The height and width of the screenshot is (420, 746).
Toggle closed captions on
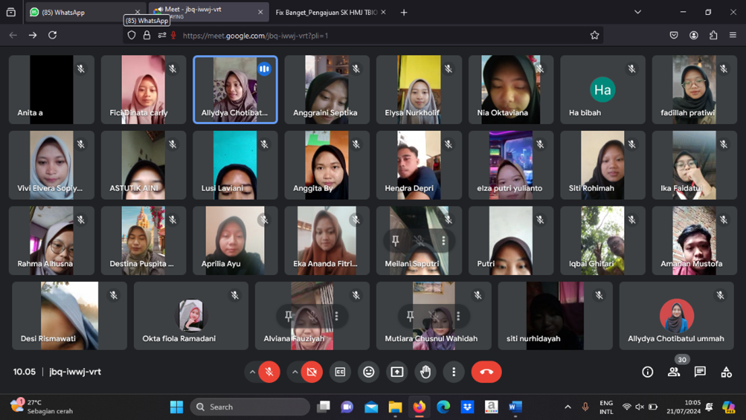[340, 372]
